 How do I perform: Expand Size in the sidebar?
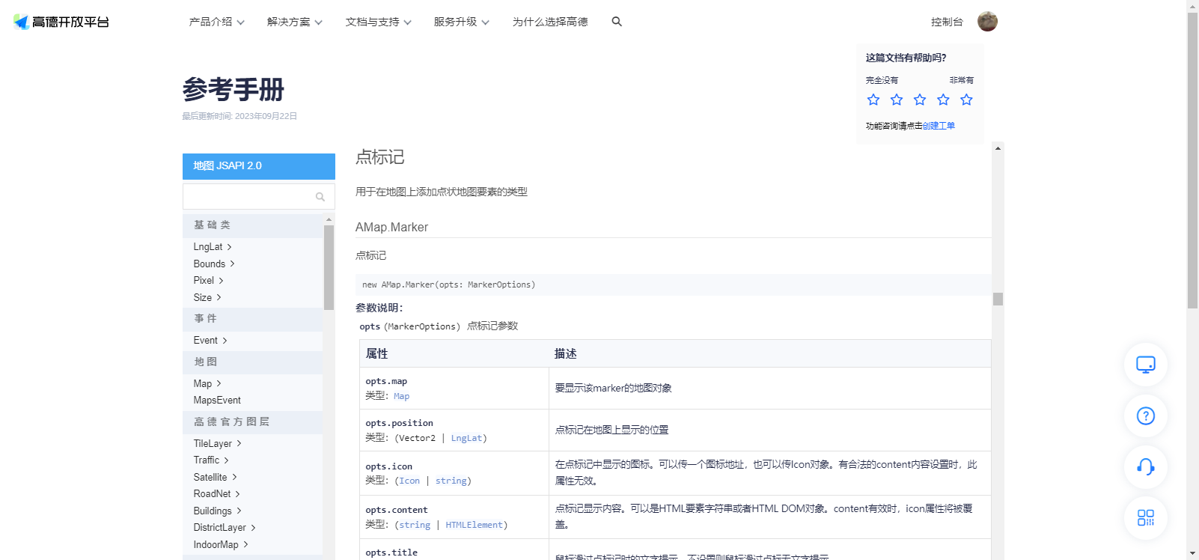click(207, 297)
